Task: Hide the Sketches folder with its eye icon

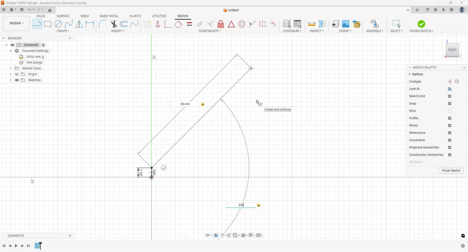Action: pos(17,80)
